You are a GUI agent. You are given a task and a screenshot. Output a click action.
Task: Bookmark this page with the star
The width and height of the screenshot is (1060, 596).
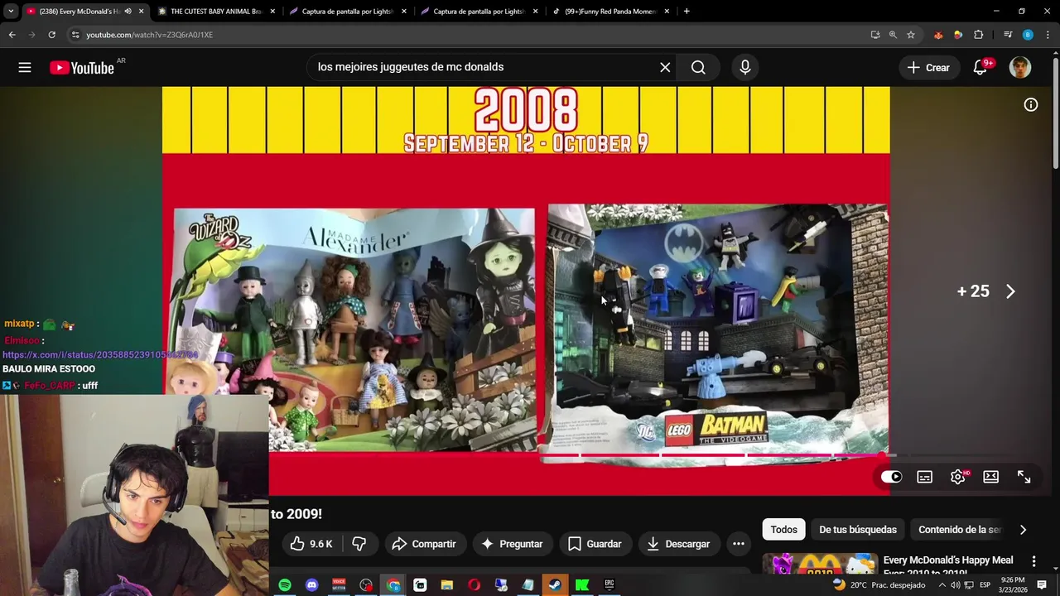coord(911,35)
